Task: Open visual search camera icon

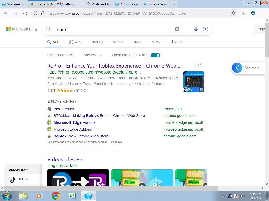Action: (x=205, y=29)
